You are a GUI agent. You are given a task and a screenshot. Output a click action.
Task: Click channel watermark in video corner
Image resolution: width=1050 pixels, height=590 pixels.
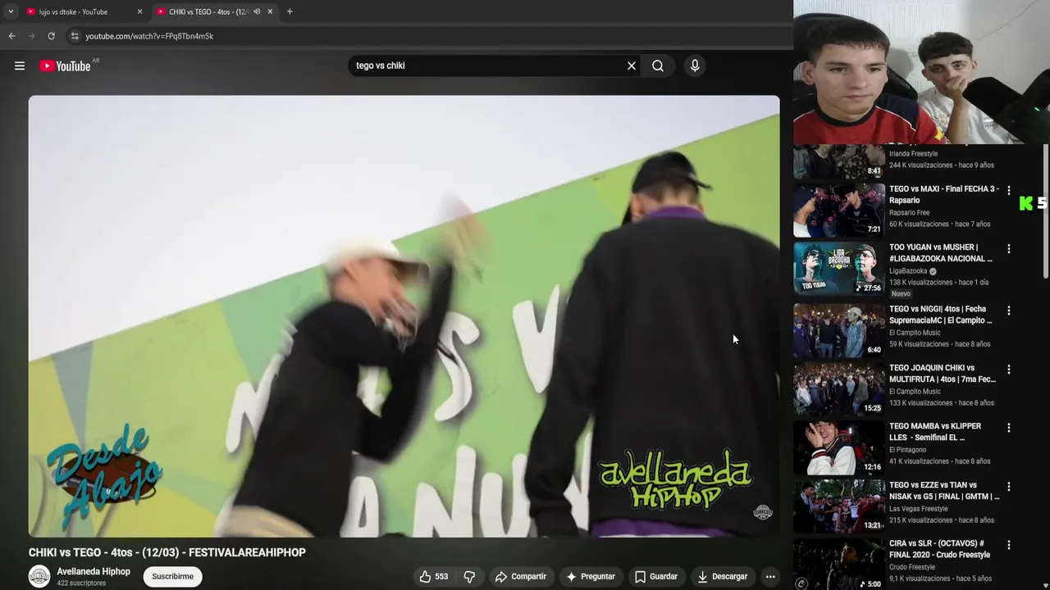point(763,512)
